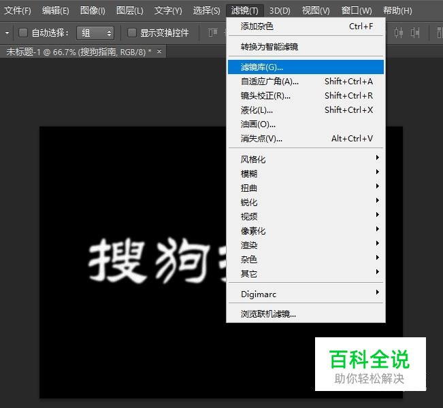Open 油画(O)... filter
This screenshot has height=408, width=443.
click(306, 124)
